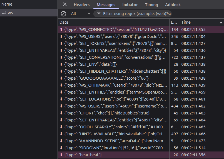
Task: Select the OOOH_SPARKLY colors message row
Action: click(114, 127)
